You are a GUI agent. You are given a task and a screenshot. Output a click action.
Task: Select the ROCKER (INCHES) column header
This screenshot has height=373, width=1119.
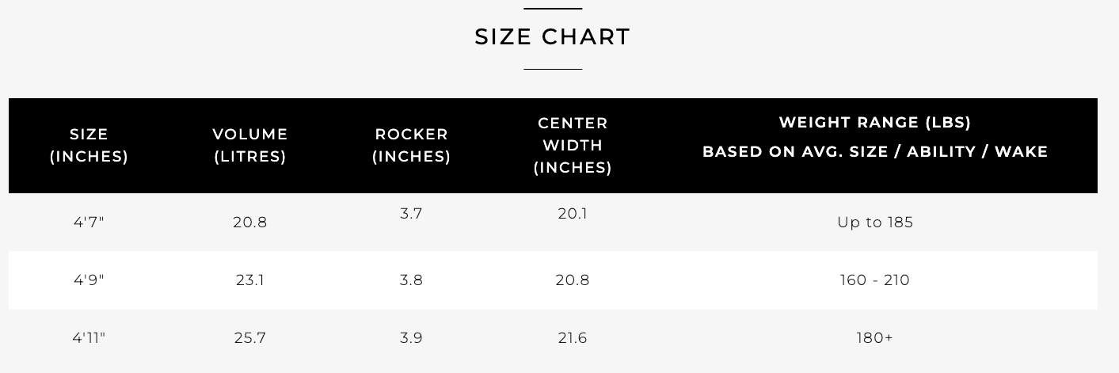click(412, 146)
